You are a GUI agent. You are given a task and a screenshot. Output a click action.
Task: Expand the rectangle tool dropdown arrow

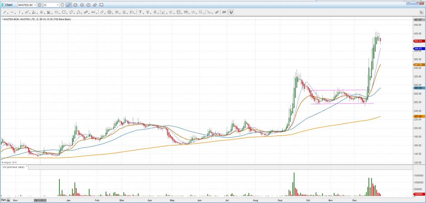click(x=67, y=13)
